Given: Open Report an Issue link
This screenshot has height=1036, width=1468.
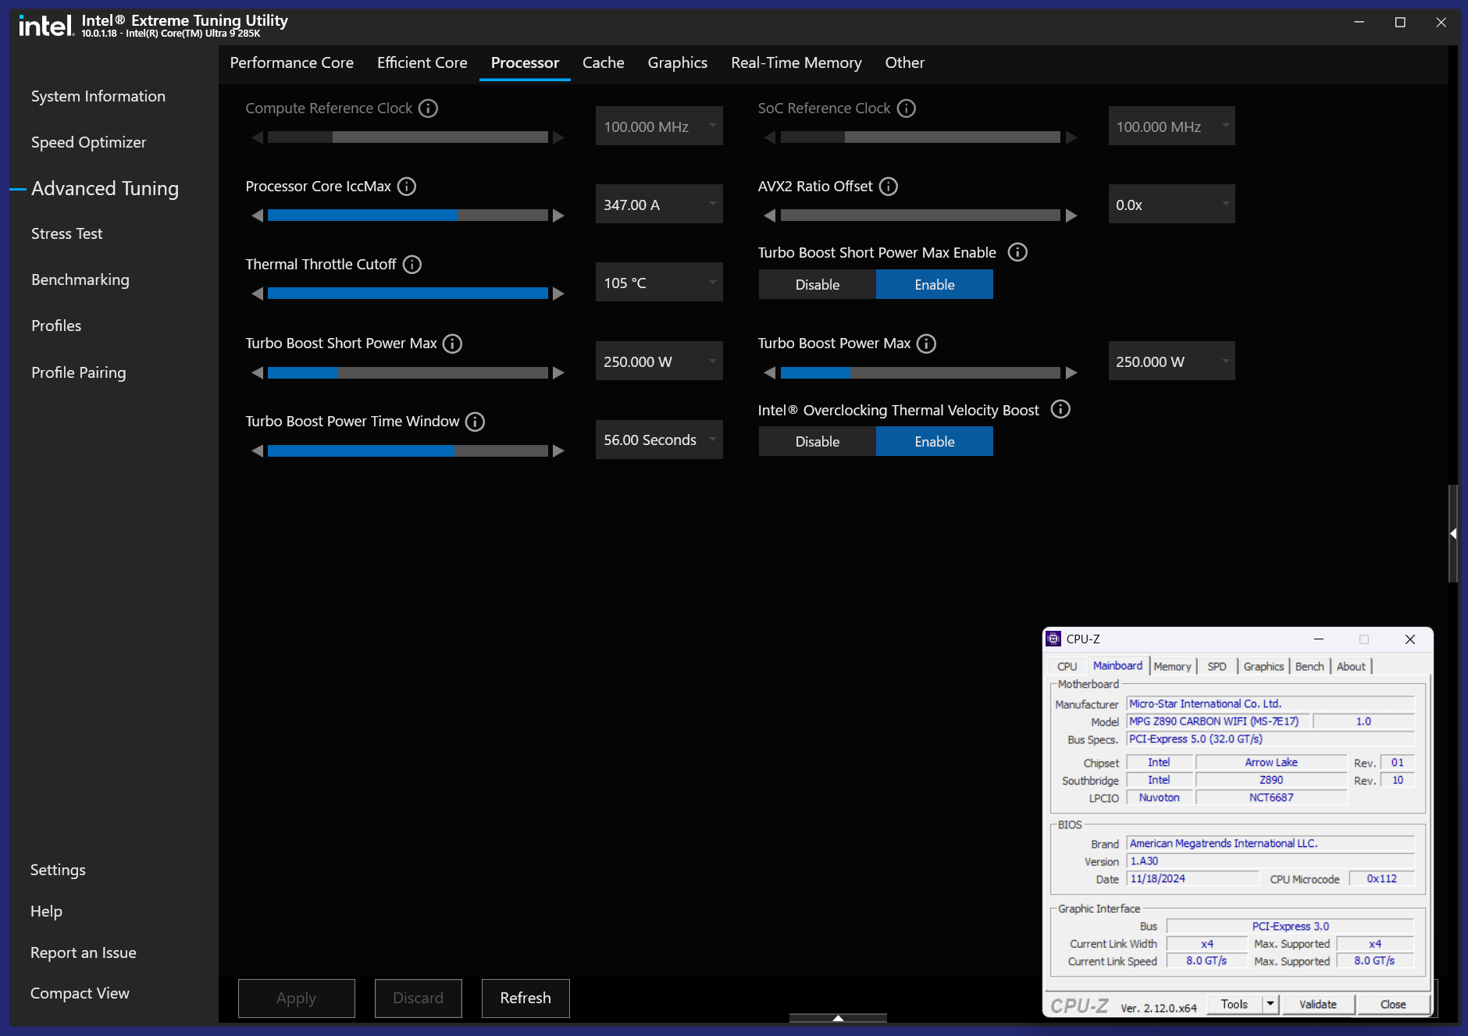Looking at the screenshot, I should pos(84,952).
